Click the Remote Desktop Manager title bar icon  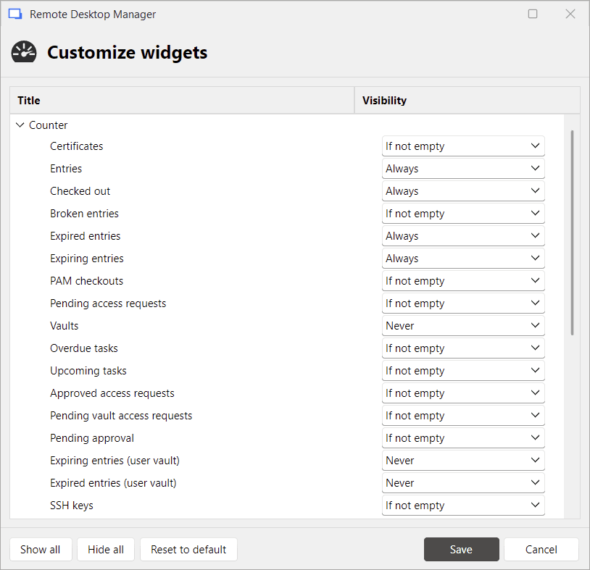tap(16, 14)
